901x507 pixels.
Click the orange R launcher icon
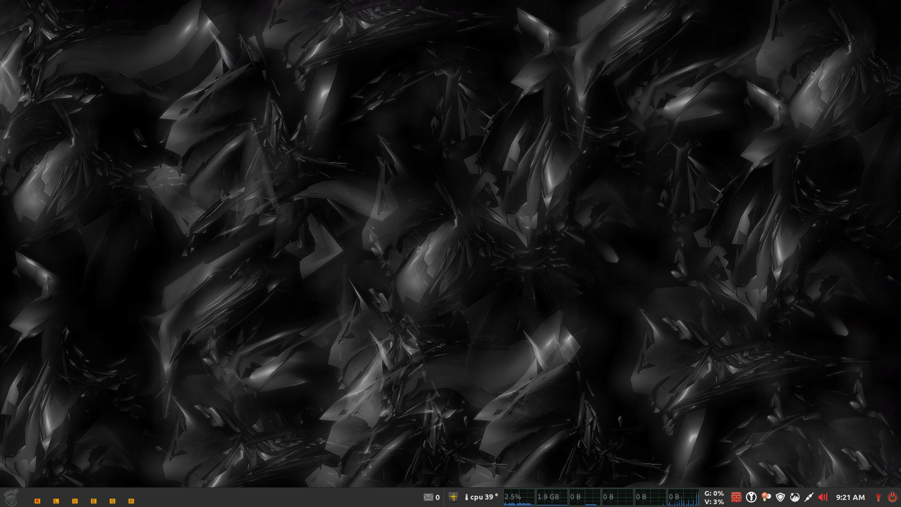38,501
